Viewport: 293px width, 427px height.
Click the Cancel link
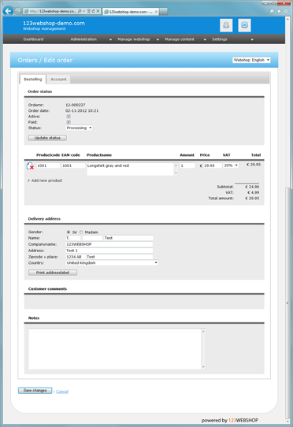tap(62, 392)
